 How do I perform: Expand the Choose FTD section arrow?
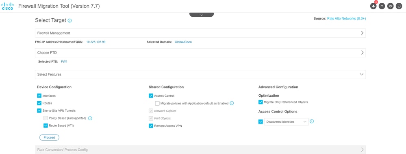click(x=362, y=52)
